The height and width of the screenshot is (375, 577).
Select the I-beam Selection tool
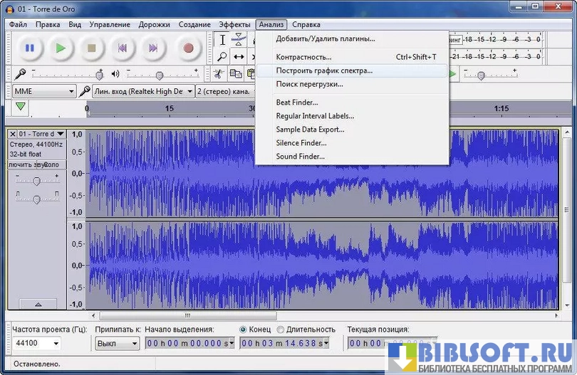point(222,40)
